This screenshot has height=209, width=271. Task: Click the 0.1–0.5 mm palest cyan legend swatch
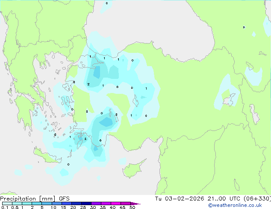click(7, 203)
